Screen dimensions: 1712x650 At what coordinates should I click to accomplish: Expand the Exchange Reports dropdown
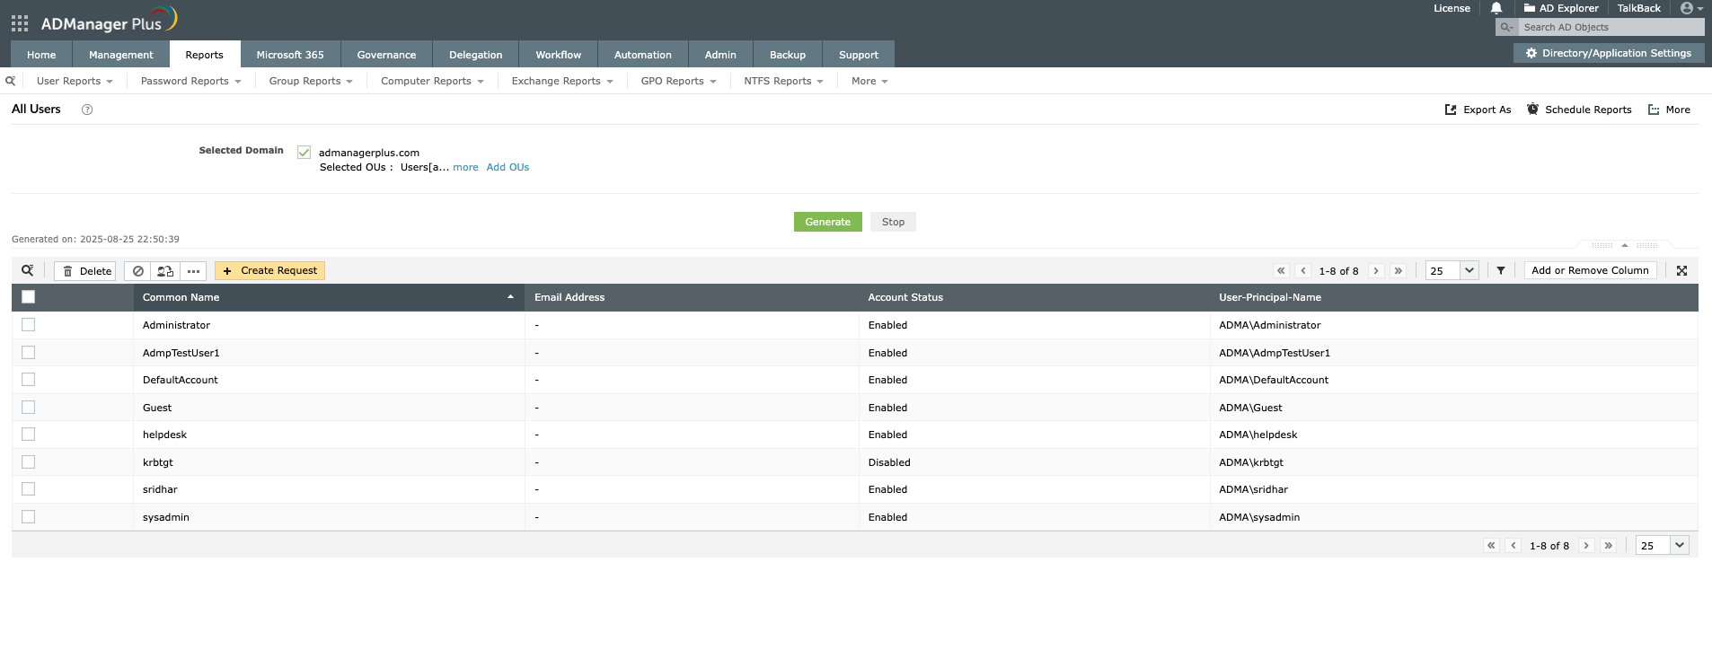click(x=562, y=81)
